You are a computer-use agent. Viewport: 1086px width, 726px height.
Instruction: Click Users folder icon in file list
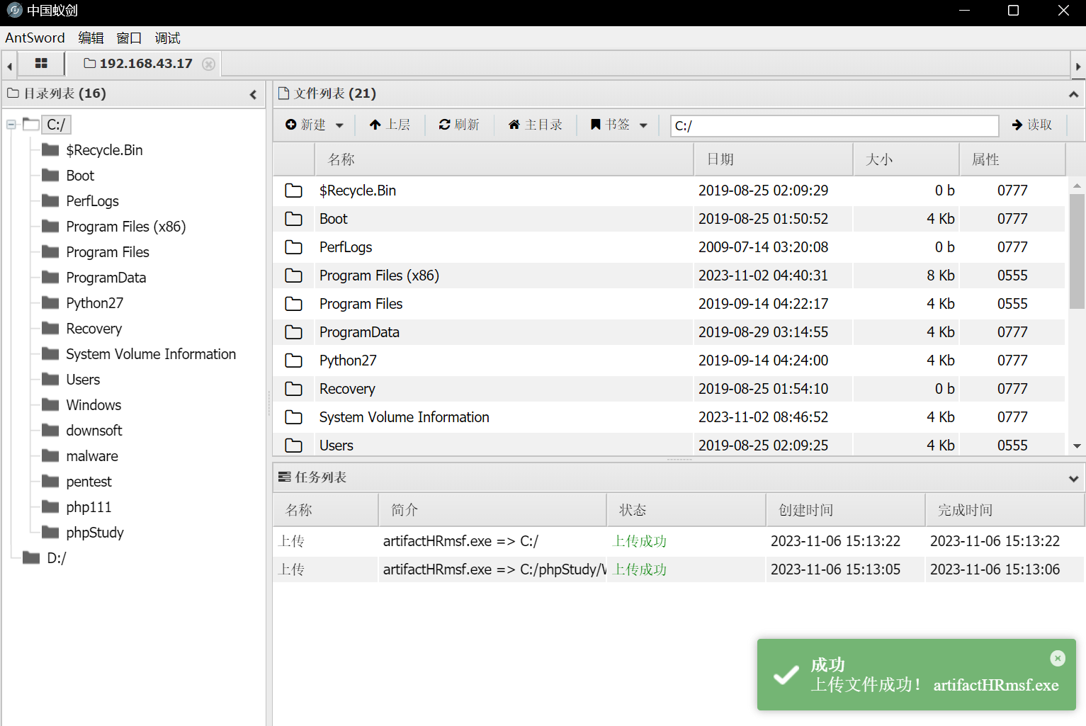click(x=293, y=446)
